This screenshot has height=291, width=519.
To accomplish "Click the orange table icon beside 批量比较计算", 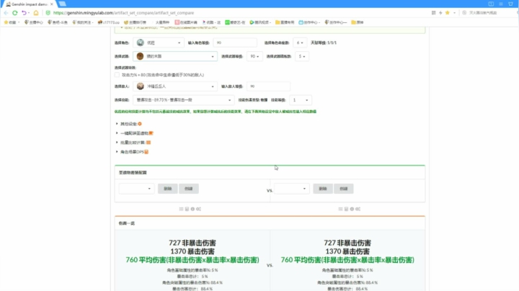I will (x=148, y=143).
